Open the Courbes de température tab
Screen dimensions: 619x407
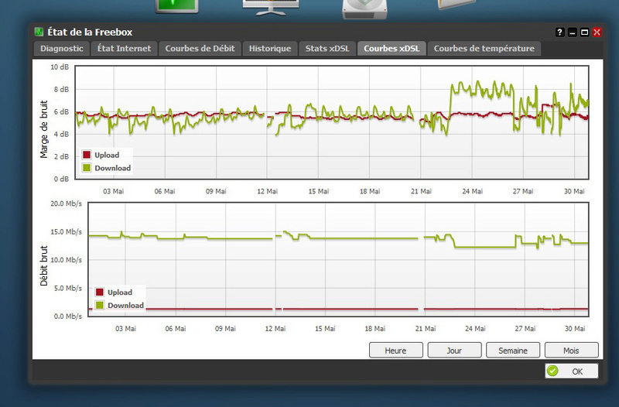(484, 49)
